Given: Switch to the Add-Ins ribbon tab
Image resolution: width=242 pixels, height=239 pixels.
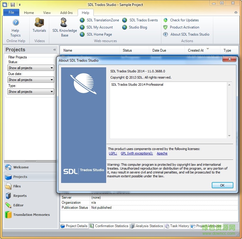Looking at the screenshot, I should click(66, 12).
